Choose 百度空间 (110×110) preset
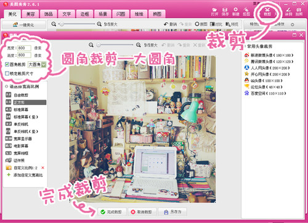308x223 pixels. [x=265, y=93]
